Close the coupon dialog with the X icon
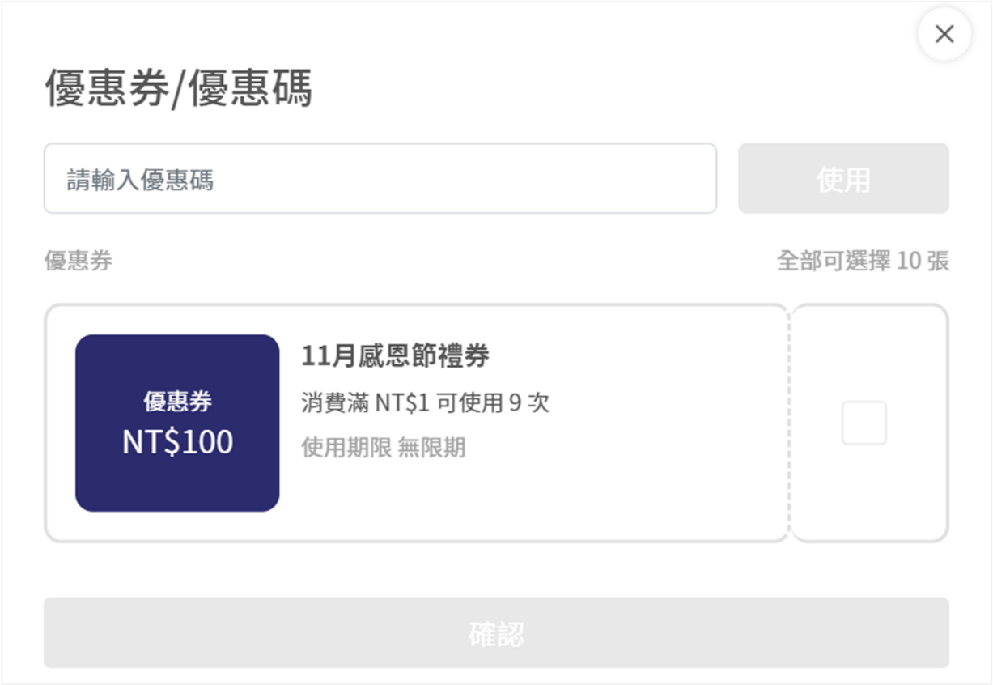Image resolution: width=993 pixels, height=685 pixels. 944,34
